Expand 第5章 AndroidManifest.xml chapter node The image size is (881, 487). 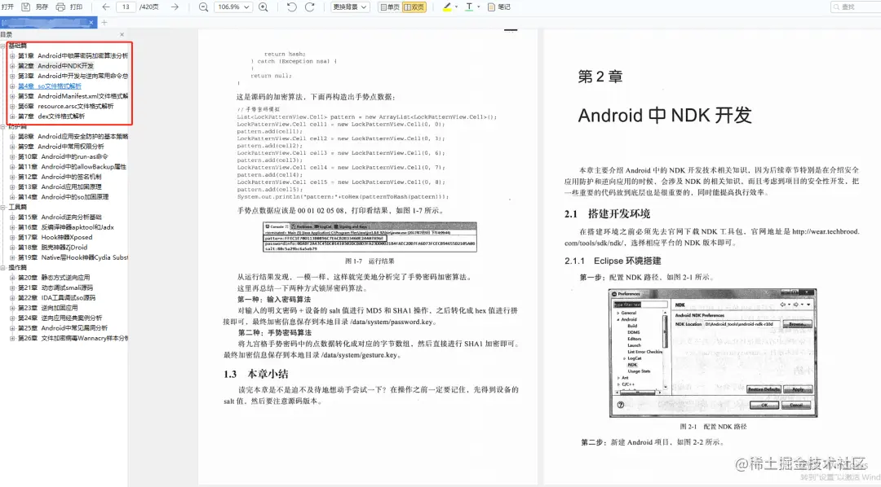click(x=12, y=96)
